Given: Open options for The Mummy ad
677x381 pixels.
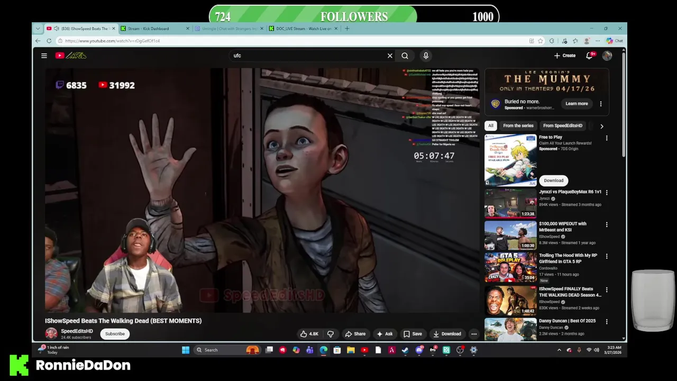Looking at the screenshot, I should [601, 104].
